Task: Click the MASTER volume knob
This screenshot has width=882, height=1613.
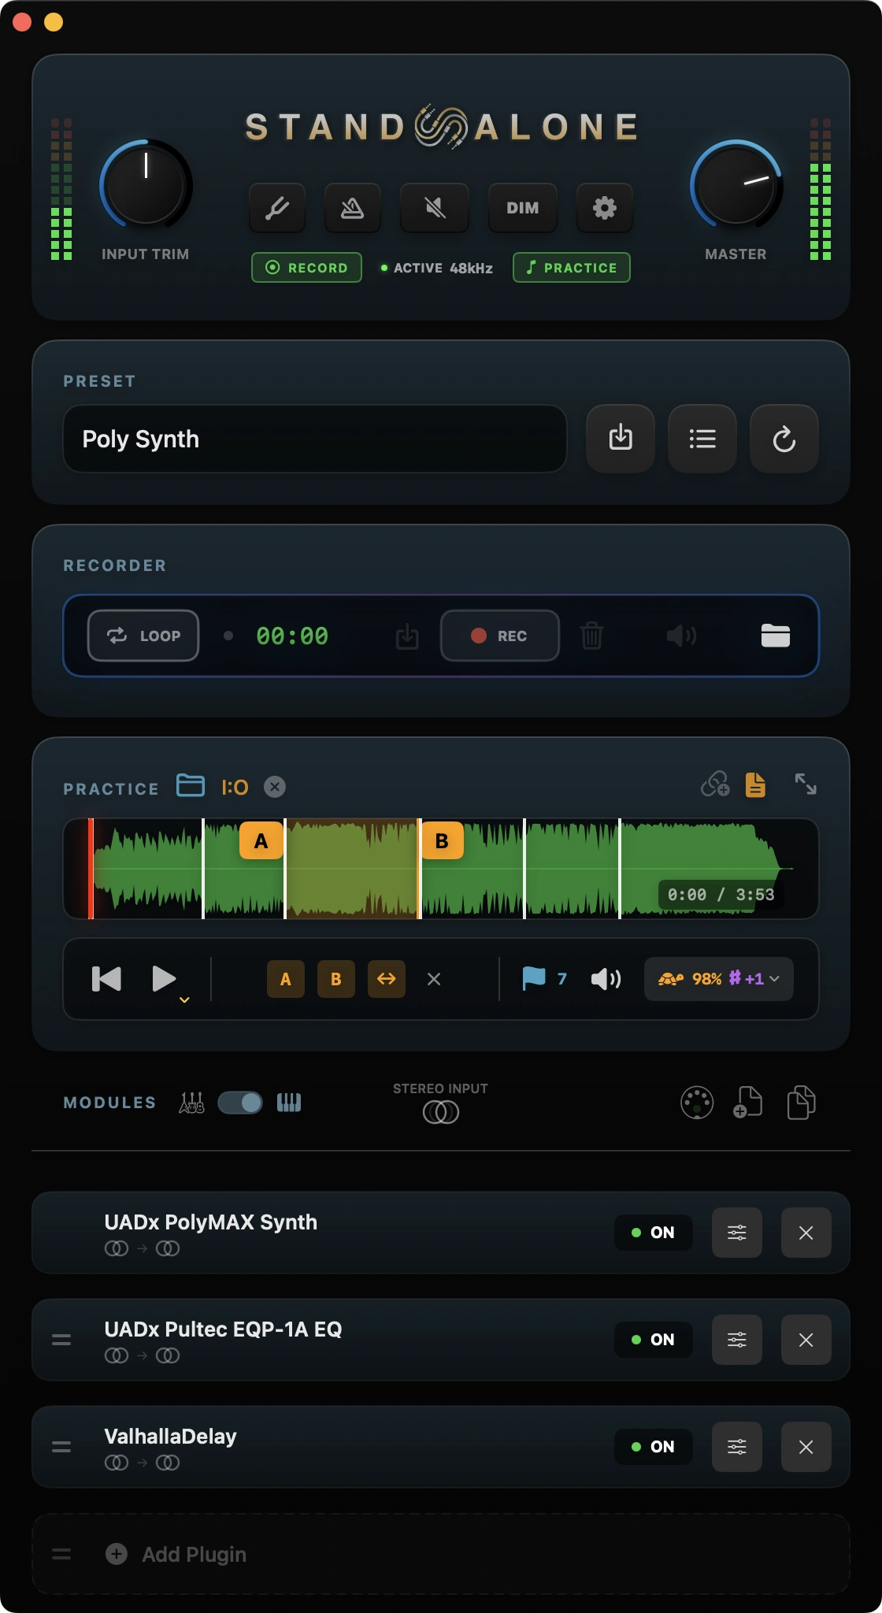Action: (x=736, y=187)
